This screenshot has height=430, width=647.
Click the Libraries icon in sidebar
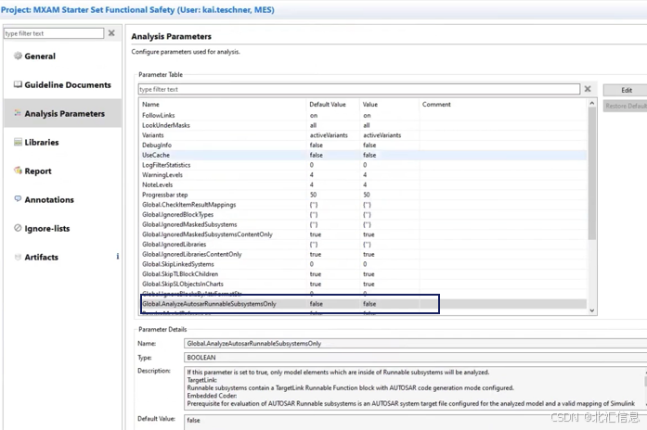tap(18, 142)
